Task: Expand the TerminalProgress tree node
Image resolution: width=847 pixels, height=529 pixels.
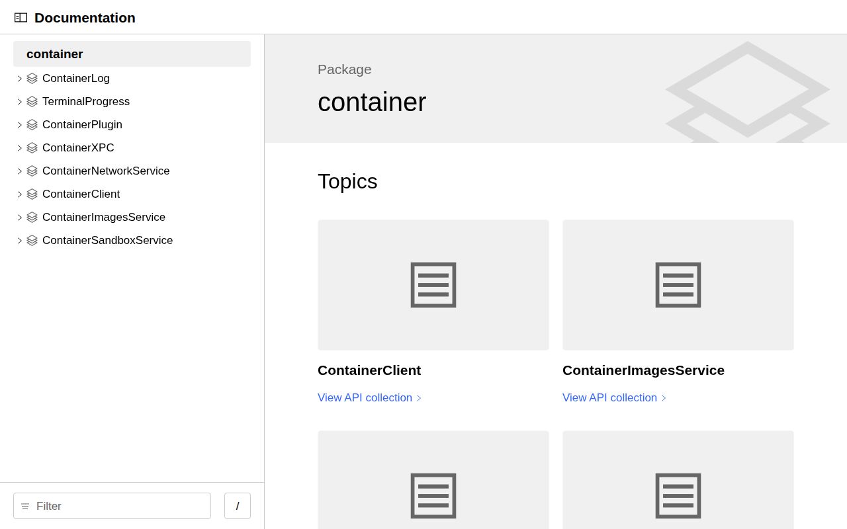Action: click(19, 102)
